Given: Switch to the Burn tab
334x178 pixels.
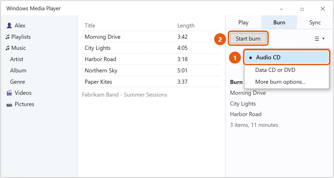Looking at the screenshot, I should click(x=279, y=22).
